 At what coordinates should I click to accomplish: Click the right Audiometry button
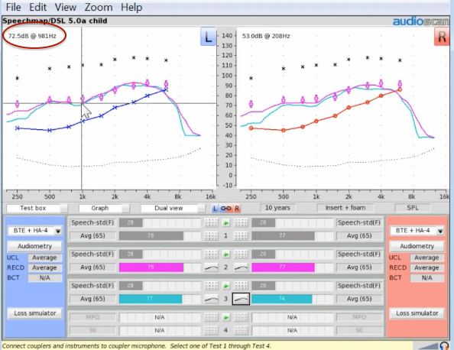pyautogui.click(x=417, y=246)
